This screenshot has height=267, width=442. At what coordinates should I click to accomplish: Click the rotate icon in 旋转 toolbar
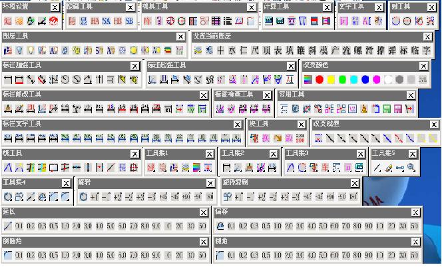pyautogui.click(x=83, y=197)
